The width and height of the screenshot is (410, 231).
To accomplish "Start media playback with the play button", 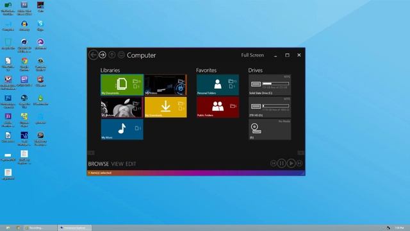I will 291,164.
